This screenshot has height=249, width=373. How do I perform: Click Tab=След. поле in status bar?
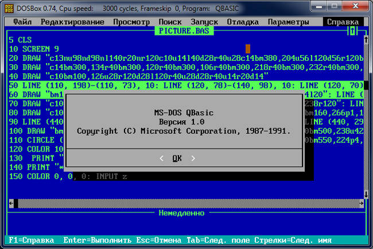pyautogui.click(x=218, y=240)
